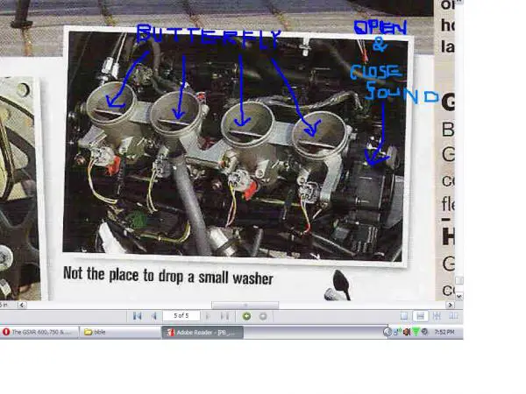Go to the first page of the document
The height and width of the screenshot is (394, 526).
[137, 315]
